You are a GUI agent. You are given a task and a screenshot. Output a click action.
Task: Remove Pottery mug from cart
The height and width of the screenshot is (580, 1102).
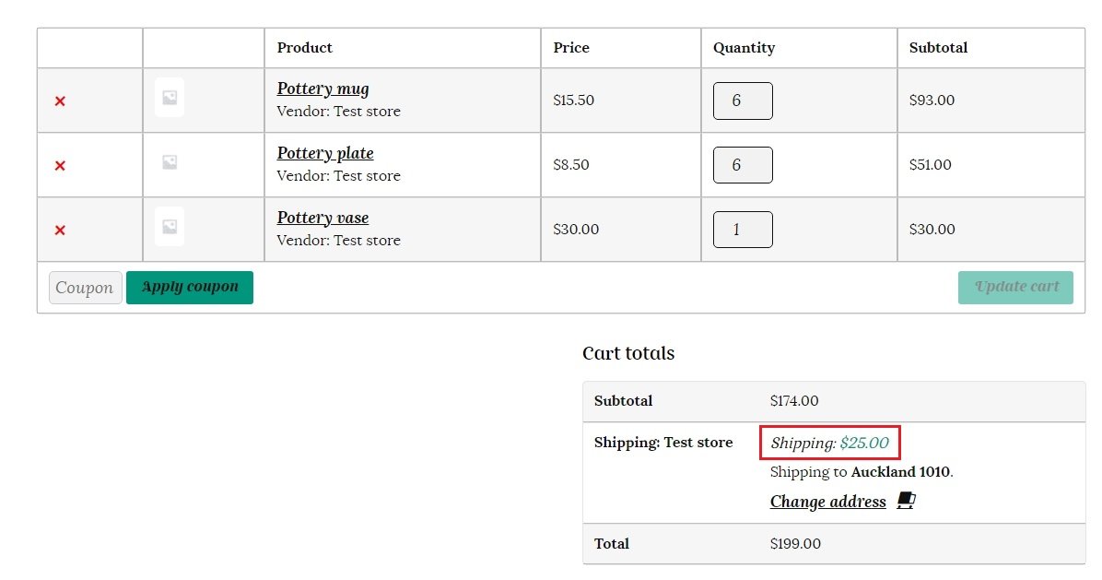[x=60, y=101]
